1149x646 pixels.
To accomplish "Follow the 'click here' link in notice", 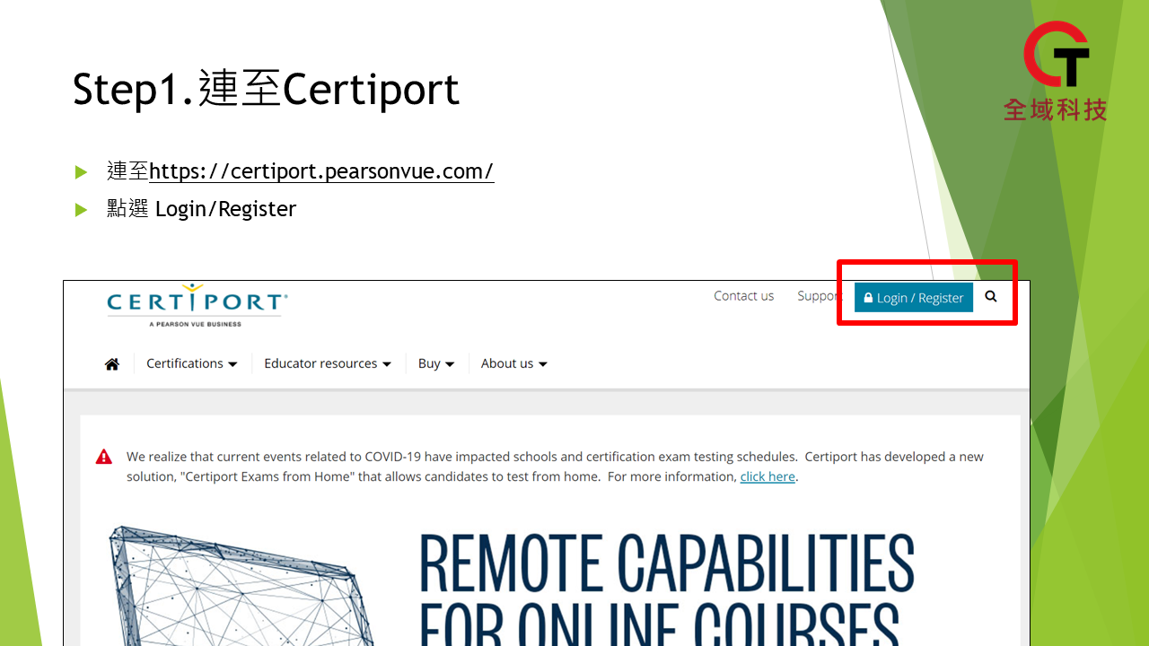I will [767, 476].
